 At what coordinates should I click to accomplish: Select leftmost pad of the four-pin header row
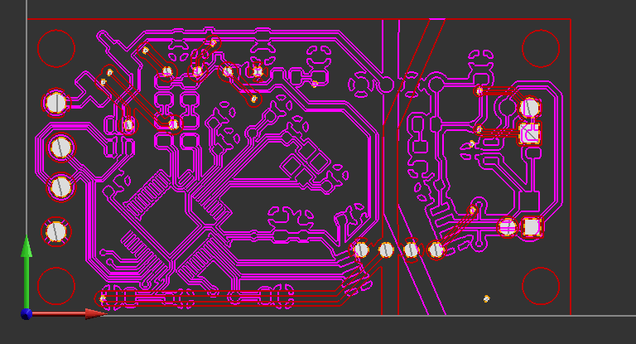(361, 249)
